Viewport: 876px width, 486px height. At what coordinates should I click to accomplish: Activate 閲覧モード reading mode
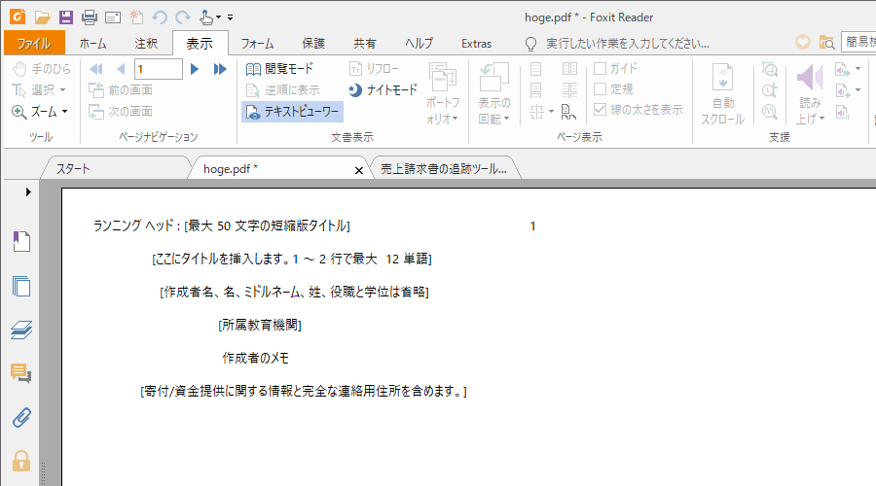coord(280,69)
